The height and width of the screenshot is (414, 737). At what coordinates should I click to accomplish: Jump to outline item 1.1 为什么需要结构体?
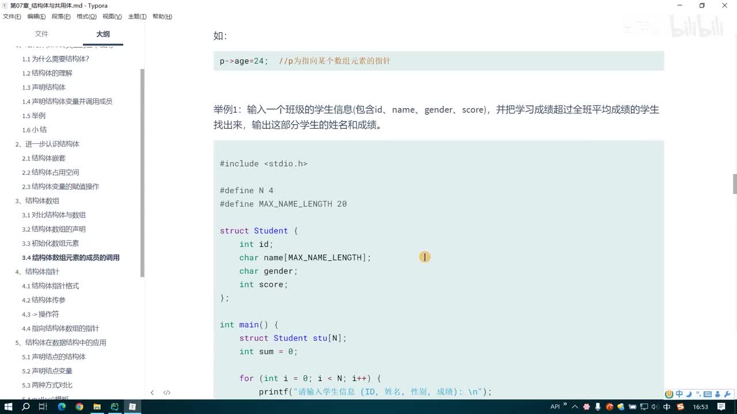pos(56,59)
